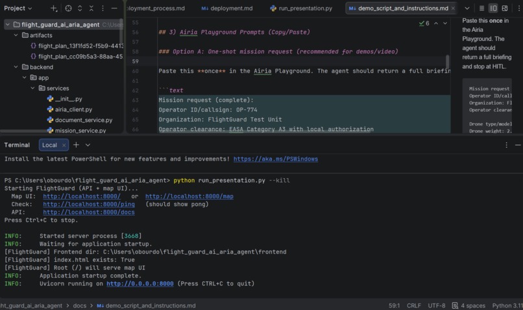Collapse the app package folder
The width and height of the screenshot is (523, 310).
[25, 77]
